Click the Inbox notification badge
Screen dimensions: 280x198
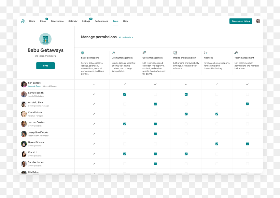point(47,19)
